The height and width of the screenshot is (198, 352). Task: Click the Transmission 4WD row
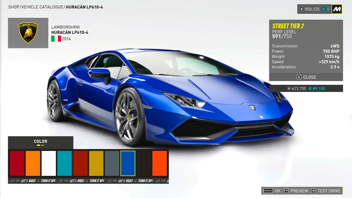[x=306, y=46]
